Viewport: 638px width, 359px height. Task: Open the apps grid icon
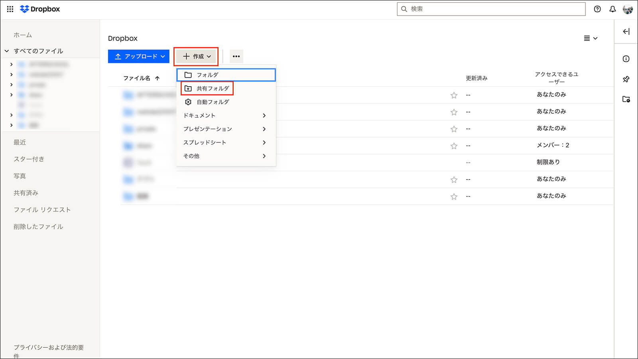10,9
